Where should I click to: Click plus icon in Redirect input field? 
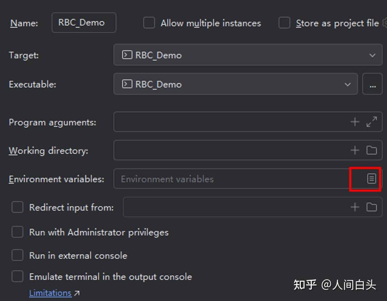(x=355, y=207)
